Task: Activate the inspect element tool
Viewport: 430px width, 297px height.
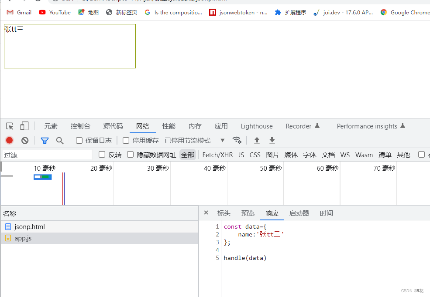Action: [x=9, y=126]
